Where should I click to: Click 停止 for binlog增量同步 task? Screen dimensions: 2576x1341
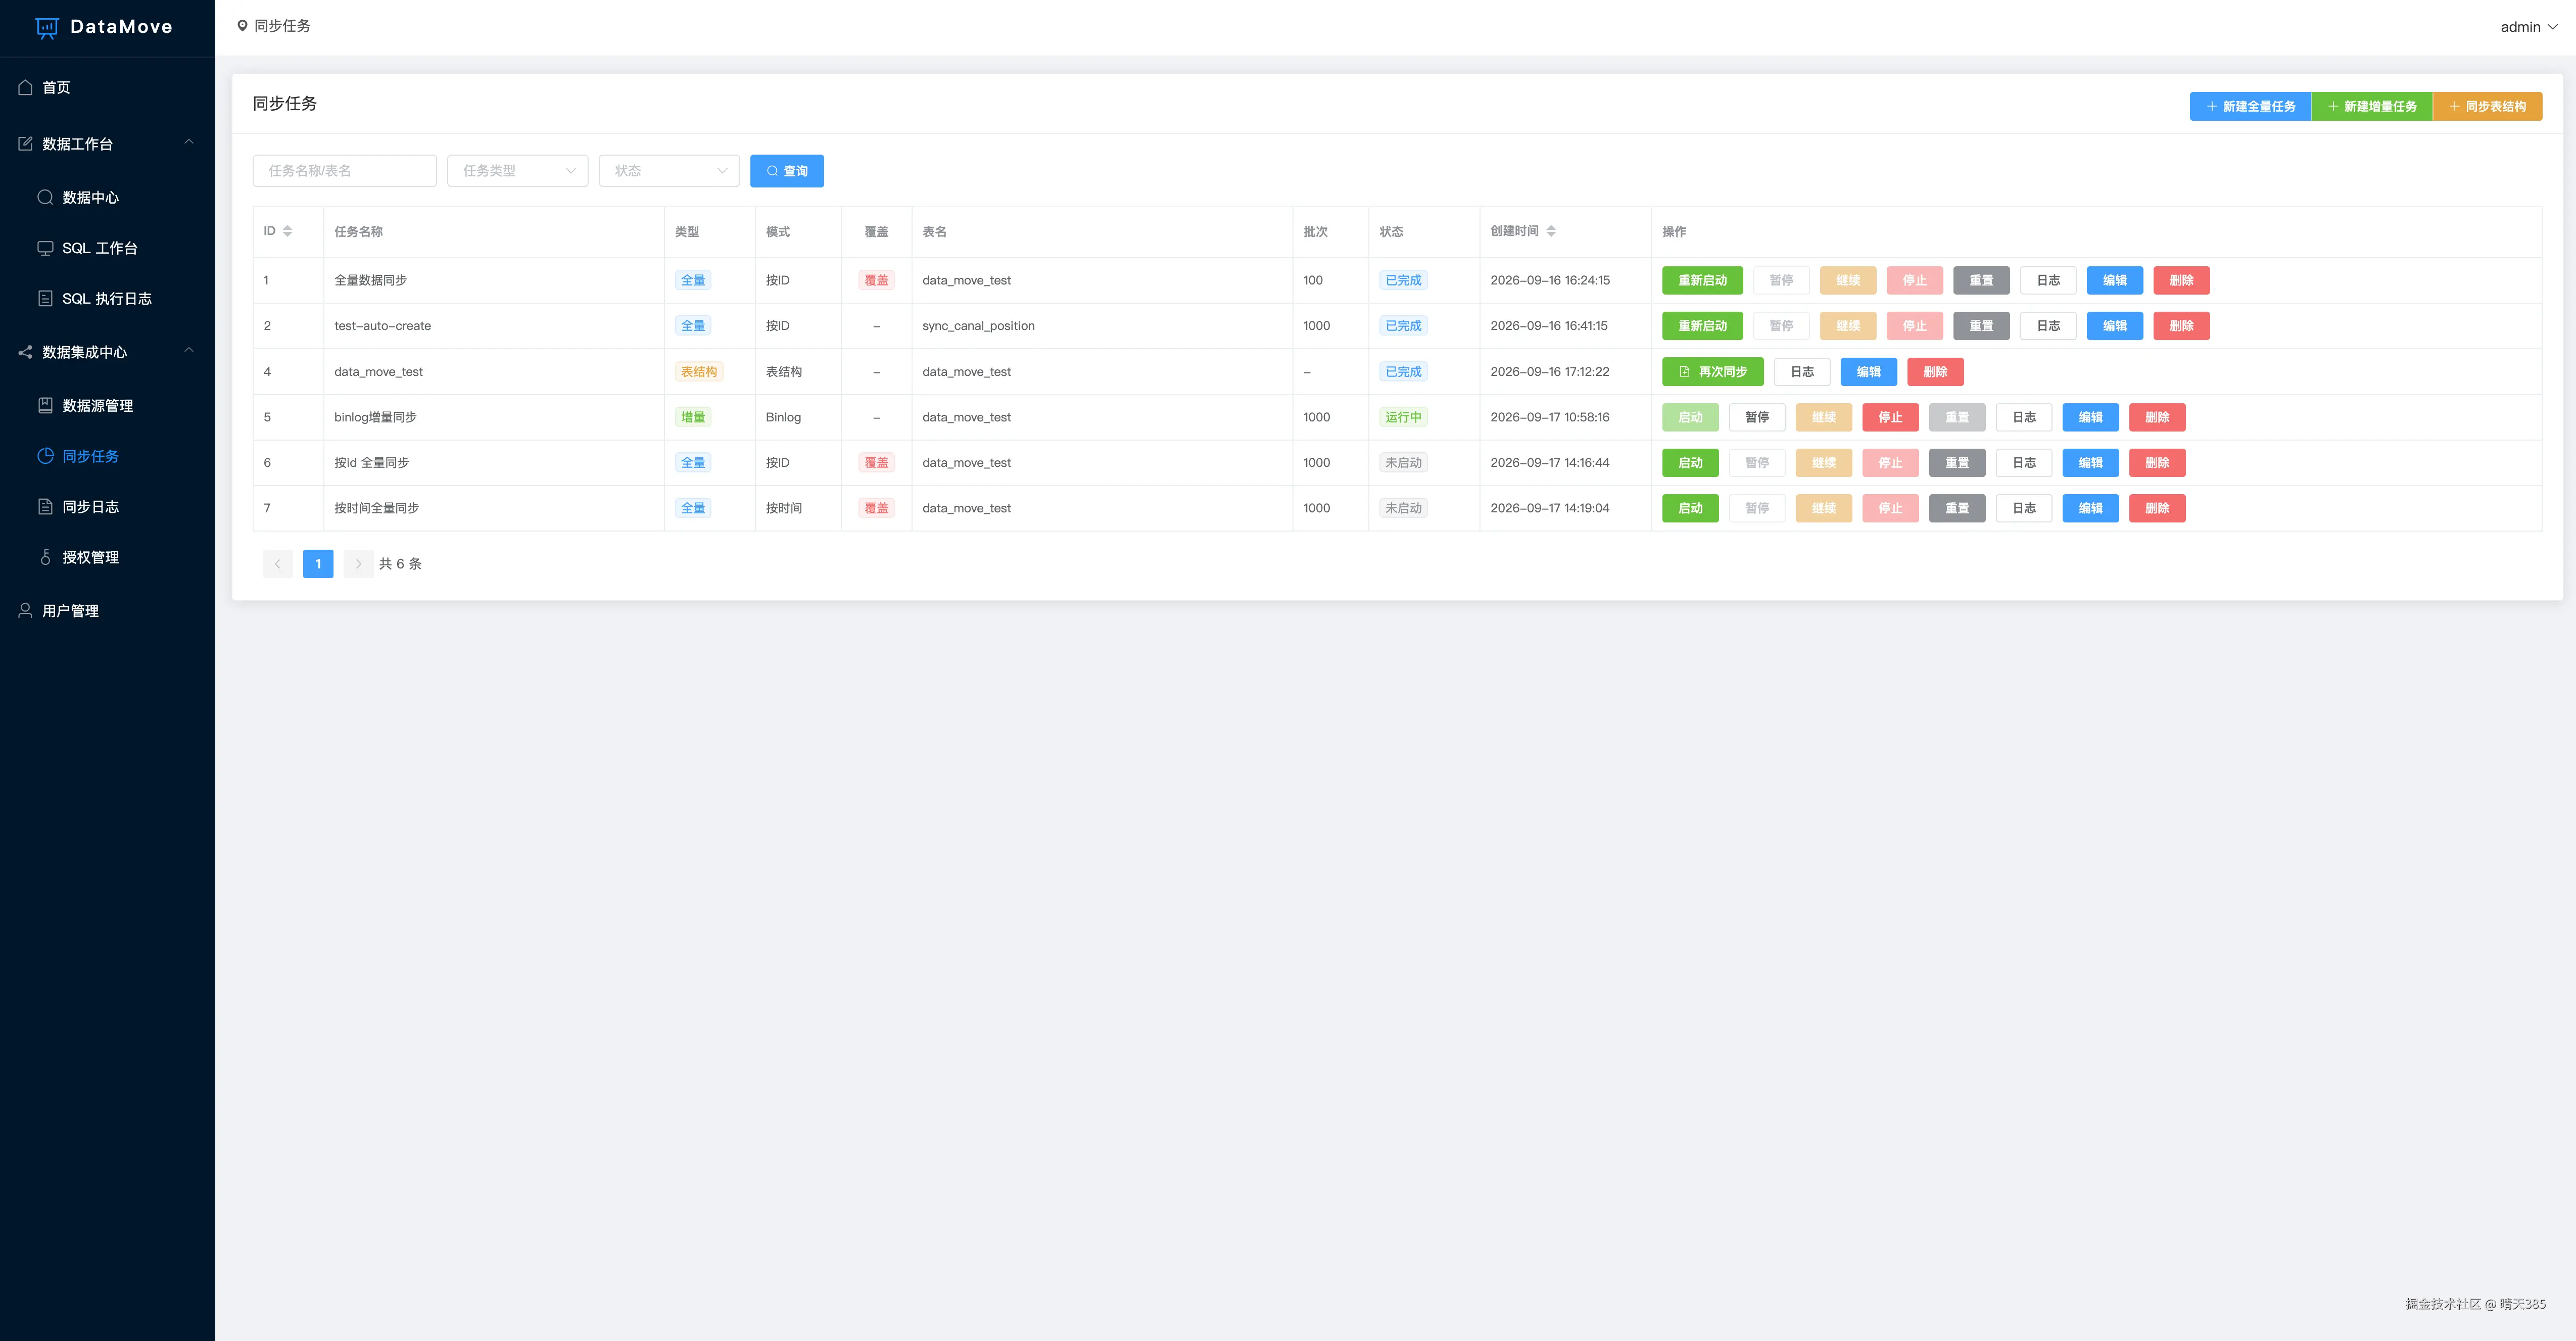pos(1890,417)
